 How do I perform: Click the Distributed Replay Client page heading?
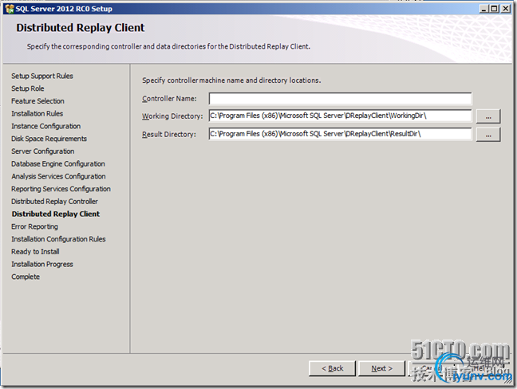tap(80, 28)
